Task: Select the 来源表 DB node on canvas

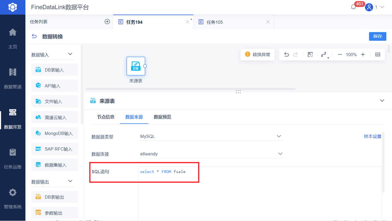Action: pos(136,66)
